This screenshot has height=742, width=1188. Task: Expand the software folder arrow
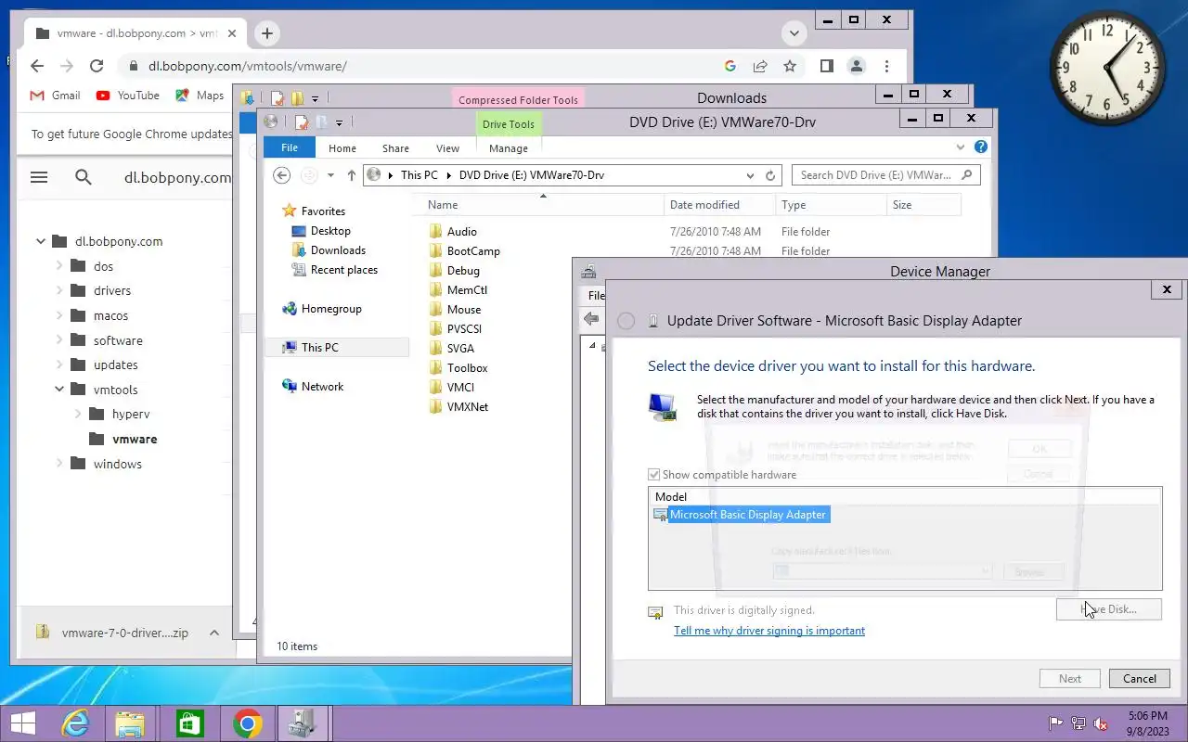tap(59, 340)
